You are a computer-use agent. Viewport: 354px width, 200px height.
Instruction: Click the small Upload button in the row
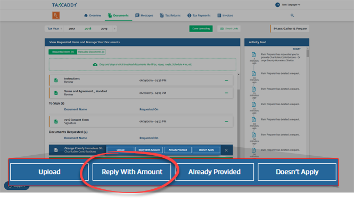[x=120, y=150]
